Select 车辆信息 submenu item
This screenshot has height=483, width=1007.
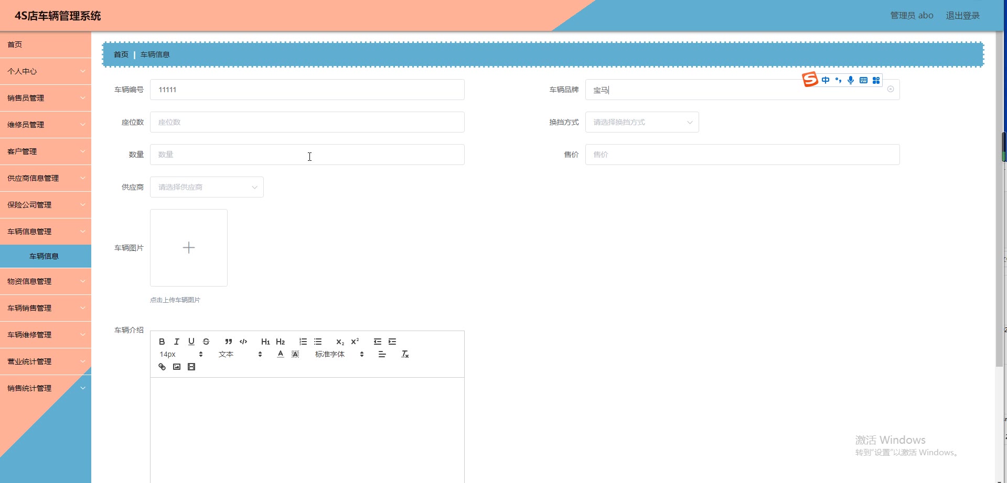pyautogui.click(x=46, y=256)
